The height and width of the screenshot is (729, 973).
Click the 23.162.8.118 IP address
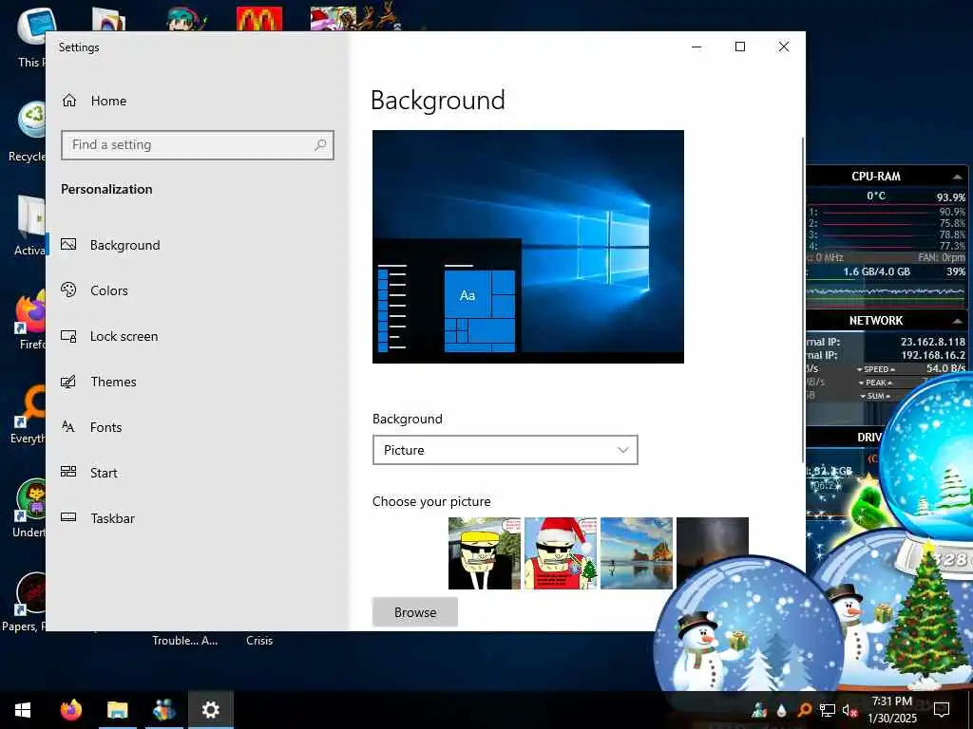[933, 342]
